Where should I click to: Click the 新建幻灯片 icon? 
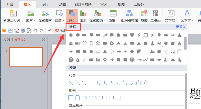13,13
